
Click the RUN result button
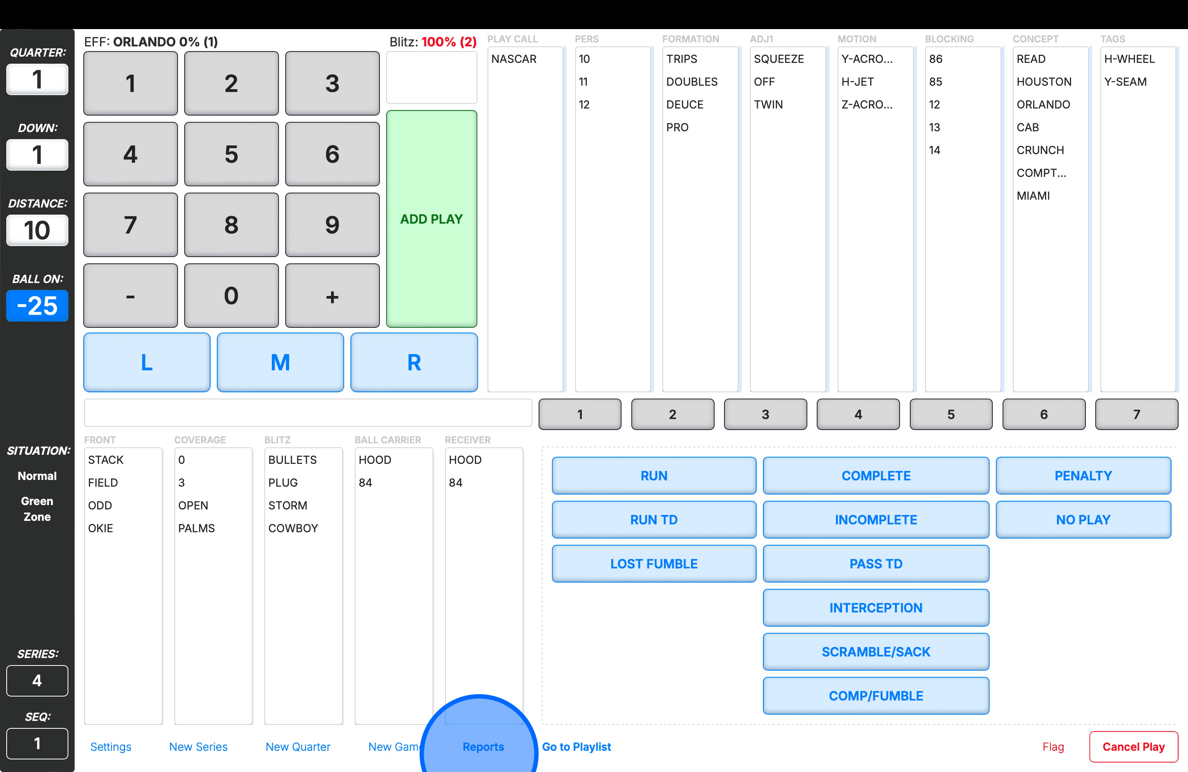pos(654,476)
